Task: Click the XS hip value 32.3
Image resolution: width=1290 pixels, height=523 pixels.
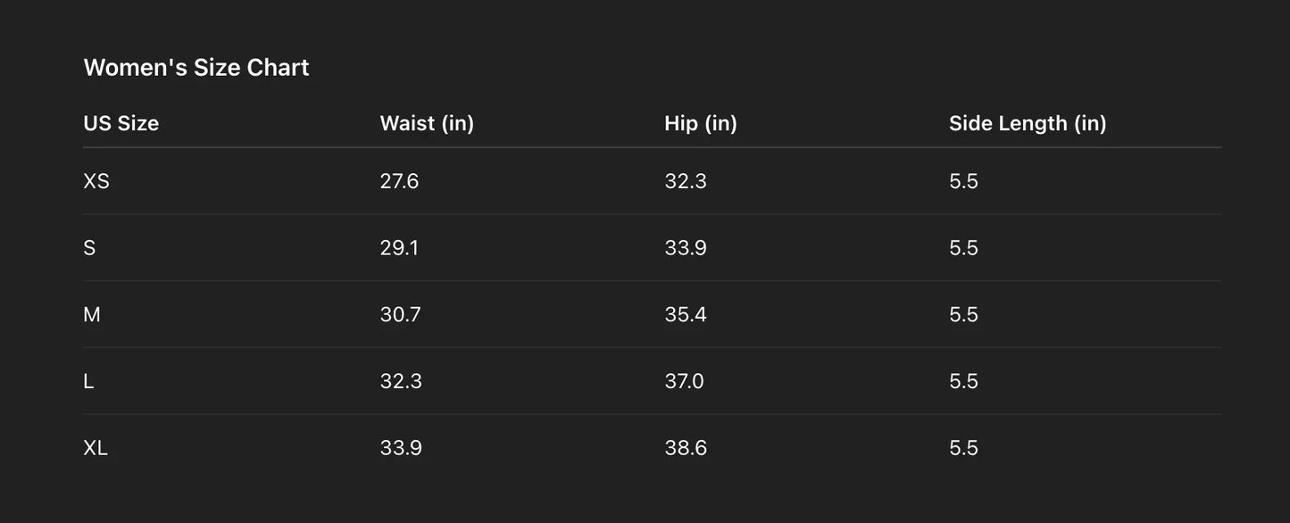Action: [686, 181]
